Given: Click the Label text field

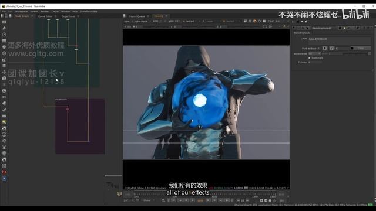Looking at the screenshot, I should (340, 40).
